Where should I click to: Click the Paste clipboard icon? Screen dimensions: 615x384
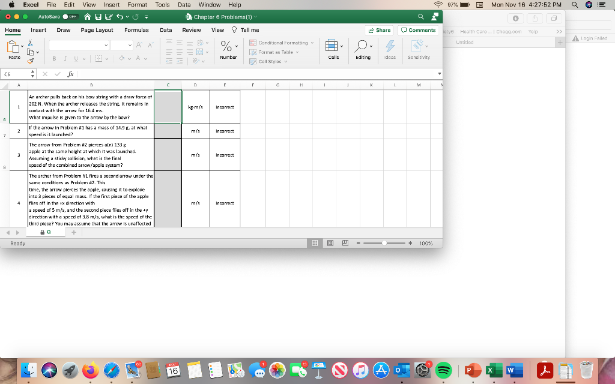coord(13,47)
